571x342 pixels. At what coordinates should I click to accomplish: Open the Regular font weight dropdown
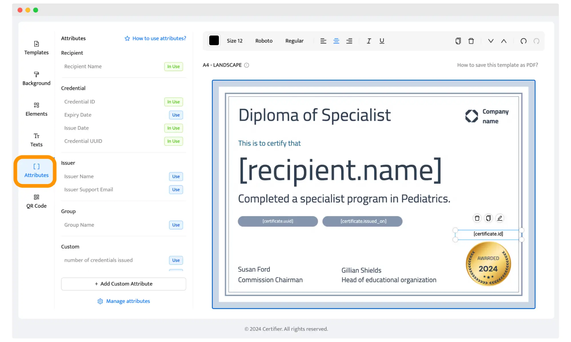tap(294, 41)
